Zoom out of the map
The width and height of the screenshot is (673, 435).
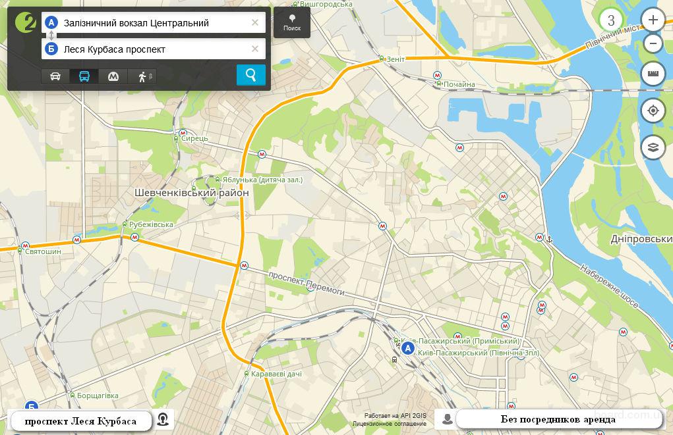653,44
